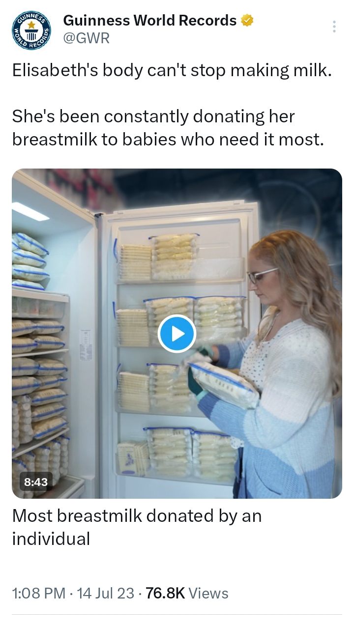
Task: Click the gold verified badge icon
Action: 247,21
